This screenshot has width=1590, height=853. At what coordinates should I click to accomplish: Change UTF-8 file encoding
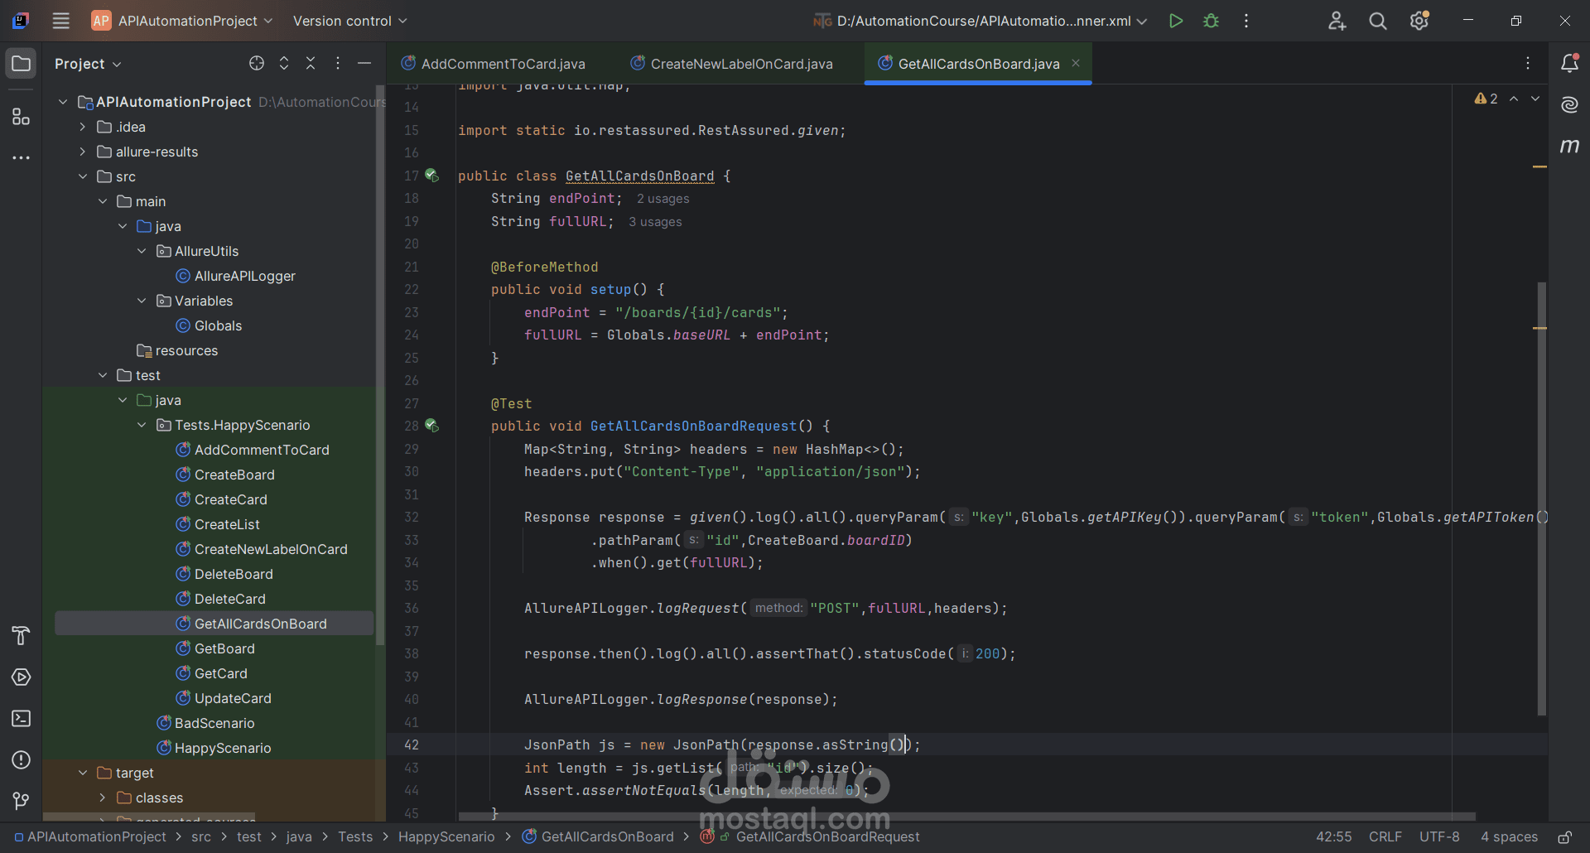(x=1439, y=837)
